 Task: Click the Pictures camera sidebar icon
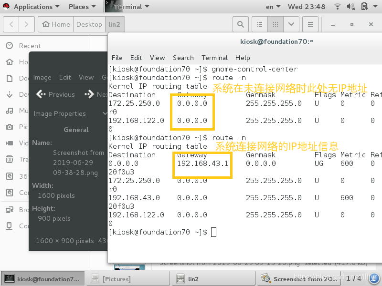tap(9, 127)
